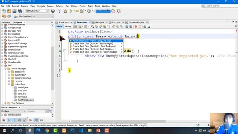Open File Explorer from the taskbar
Viewport: 238px width, 134px height.
coord(90,131)
